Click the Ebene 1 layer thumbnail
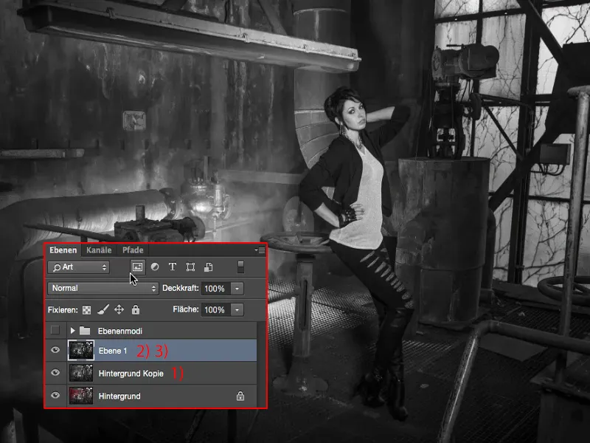 point(81,350)
